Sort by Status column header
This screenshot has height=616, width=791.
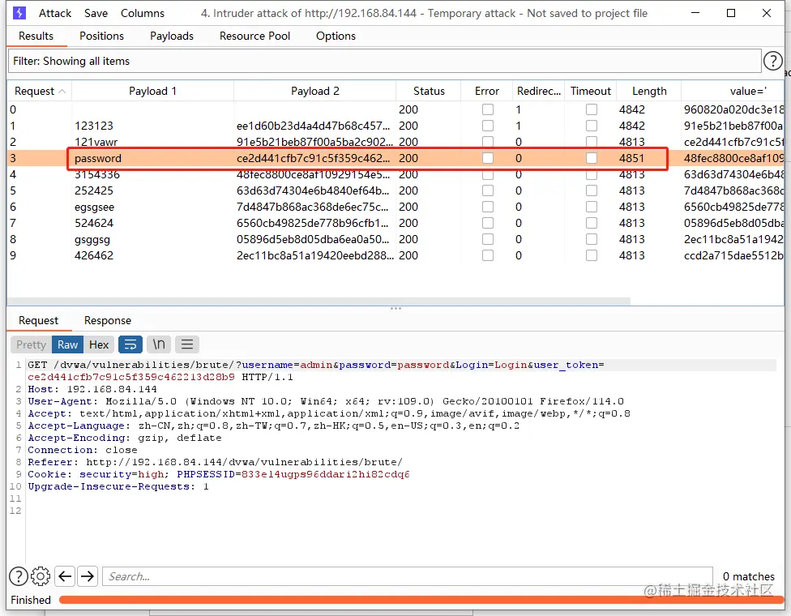pyautogui.click(x=429, y=92)
